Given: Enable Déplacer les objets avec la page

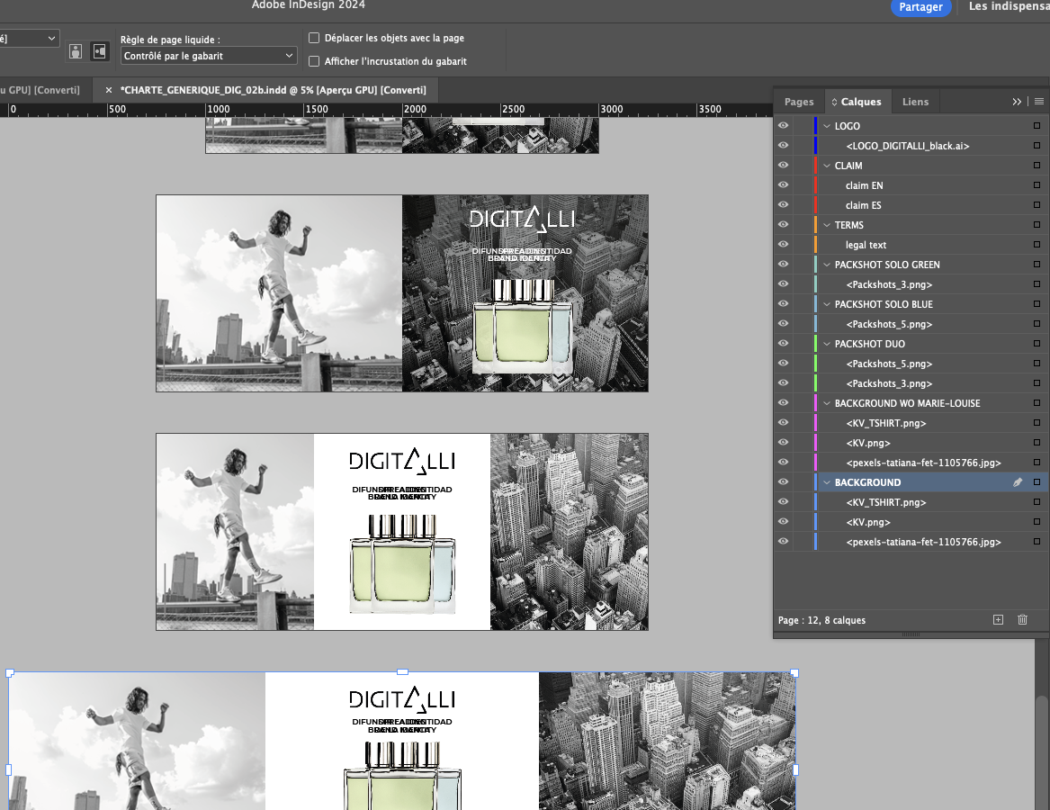Looking at the screenshot, I should [313, 38].
